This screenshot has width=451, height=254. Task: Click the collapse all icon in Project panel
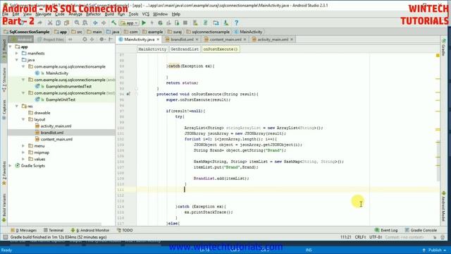click(x=92, y=40)
